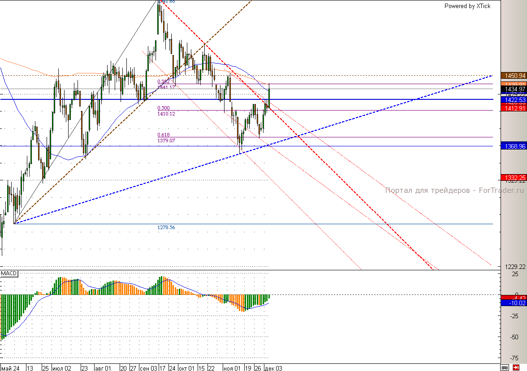527x371 pixels.
Task: Click the 1278.56 horizontal line label
Action: 166,228
